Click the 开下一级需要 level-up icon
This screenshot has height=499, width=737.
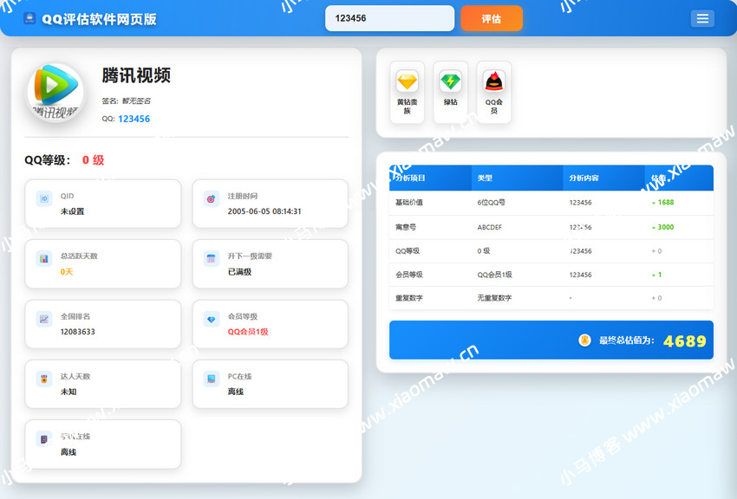point(212,258)
